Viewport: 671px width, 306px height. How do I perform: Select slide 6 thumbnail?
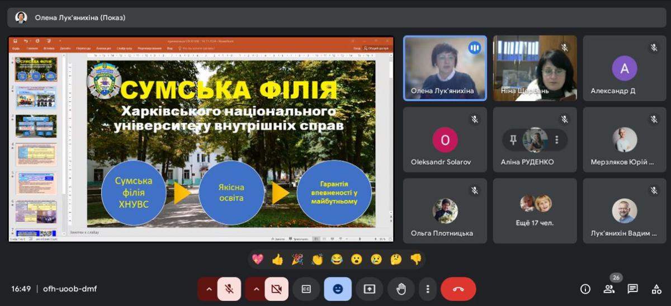(36, 212)
